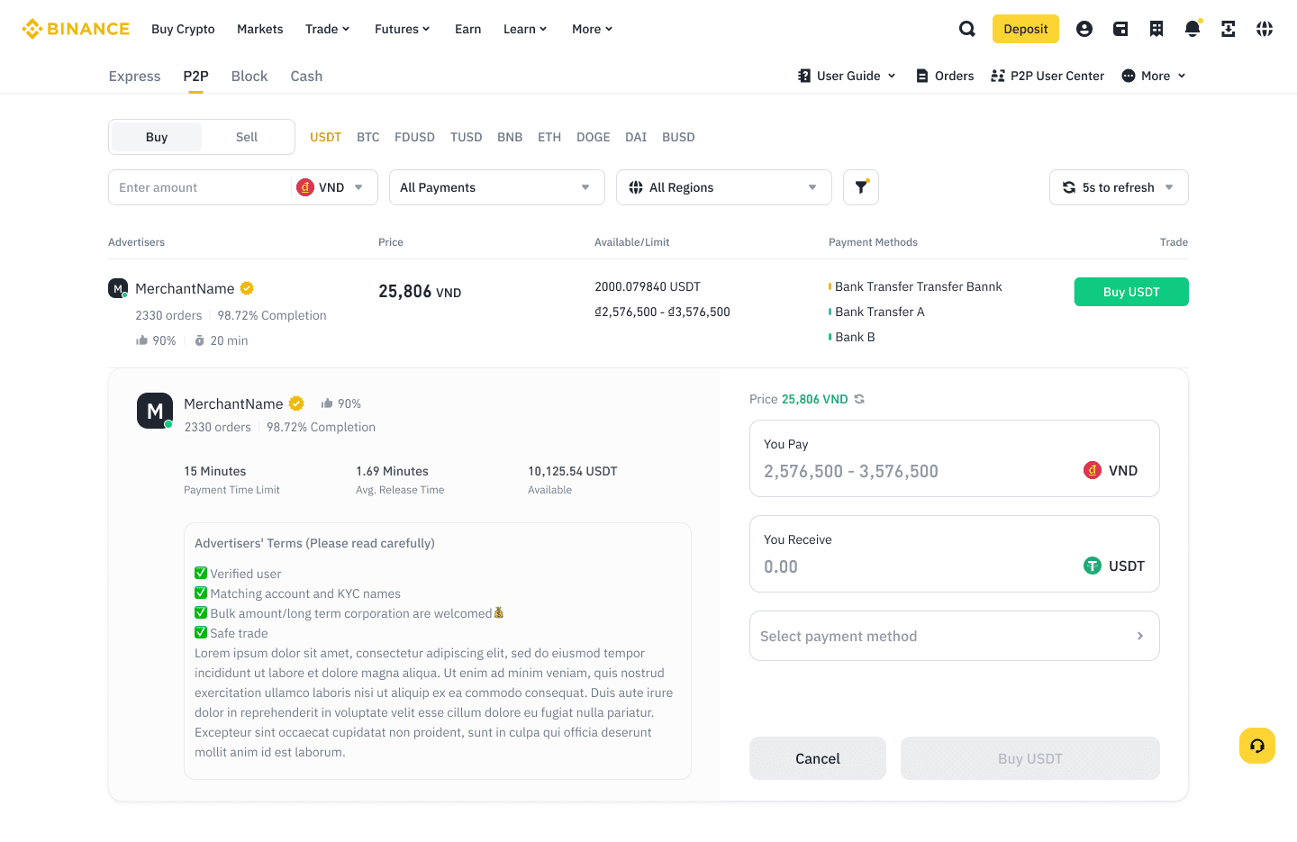
Task: Click thumbs-up 90% rating in detail panel
Action: (341, 403)
